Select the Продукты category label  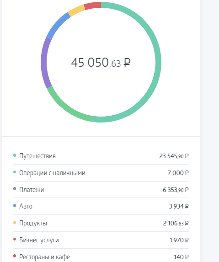click(x=33, y=223)
